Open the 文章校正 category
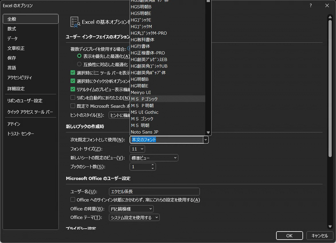 (x=31, y=48)
